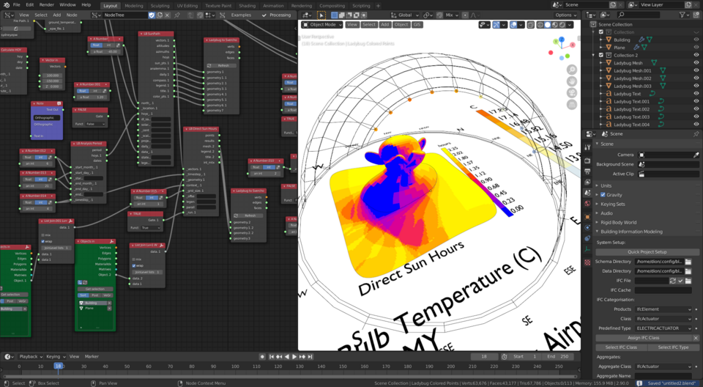Open Global transform orientation dropdown

point(405,15)
